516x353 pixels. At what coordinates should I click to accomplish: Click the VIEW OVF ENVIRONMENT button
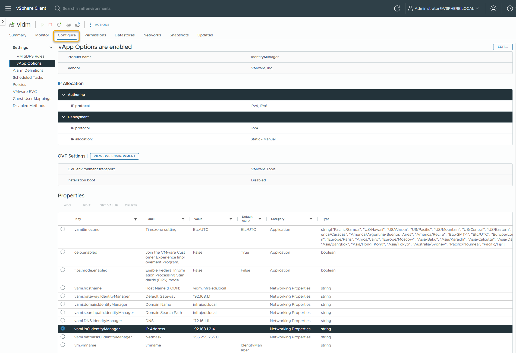114,156
